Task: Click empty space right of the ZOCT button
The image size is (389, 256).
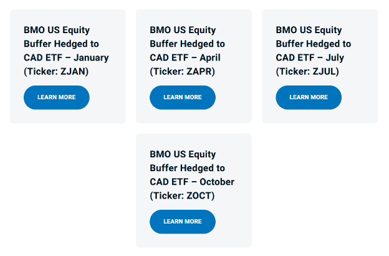Action: pyautogui.click(x=233, y=222)
